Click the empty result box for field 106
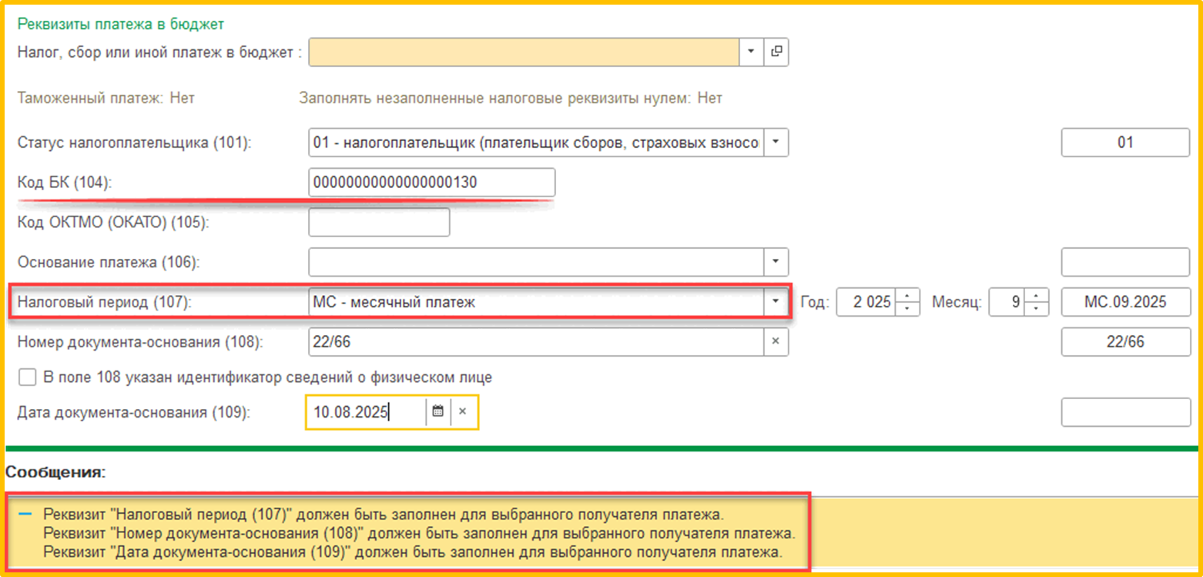1203x577 pixels. tap(1126, 262)
